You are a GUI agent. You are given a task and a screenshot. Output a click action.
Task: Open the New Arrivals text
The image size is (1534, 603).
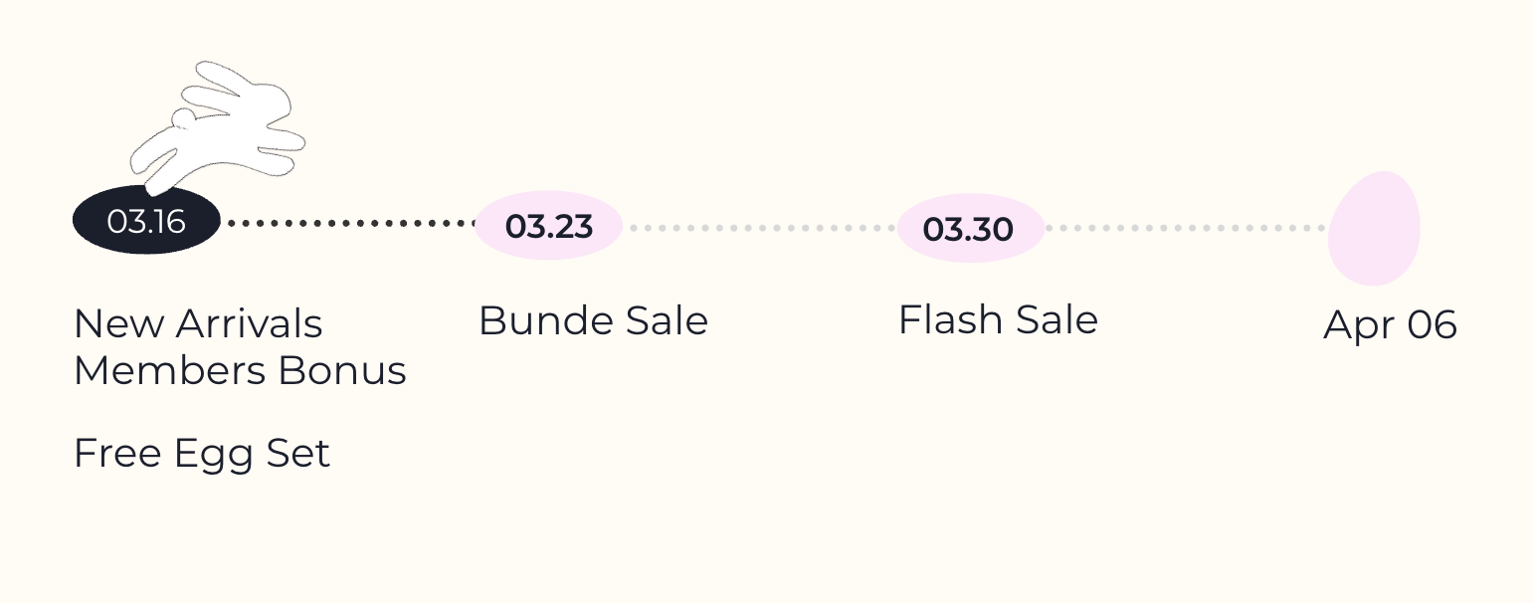point(198,324)
